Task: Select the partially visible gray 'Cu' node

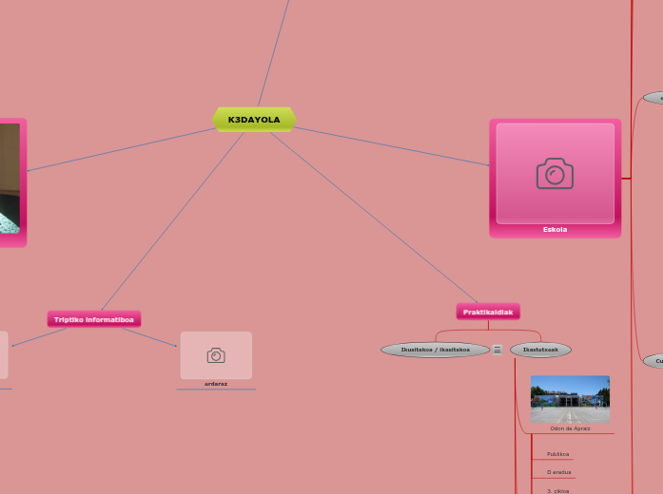Action: click(x=653, y=361)
